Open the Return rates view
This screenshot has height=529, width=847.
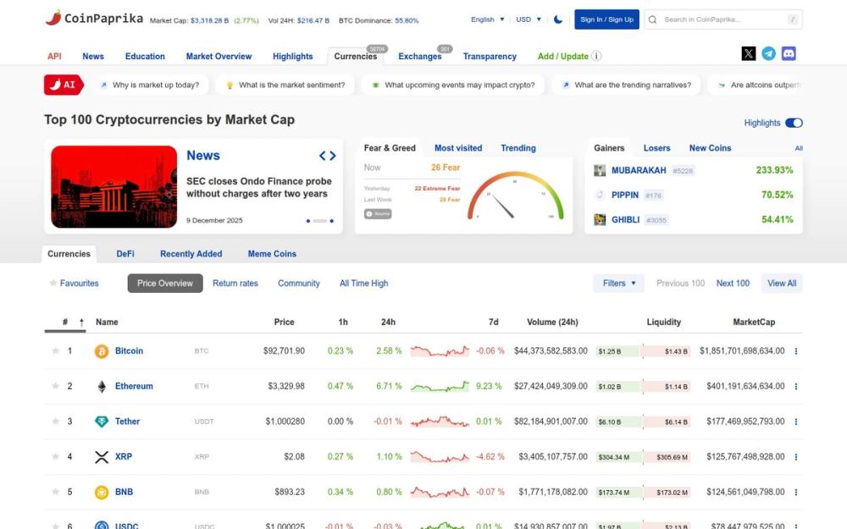(x=235, y=284)
